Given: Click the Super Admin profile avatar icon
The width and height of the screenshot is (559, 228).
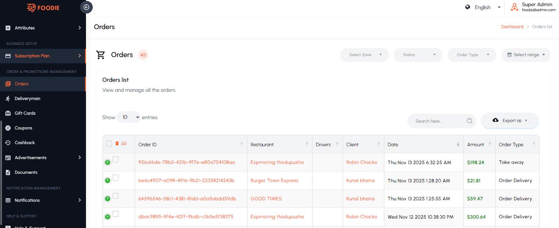Looking at the screenshot, I should click(x=514, y=7).
